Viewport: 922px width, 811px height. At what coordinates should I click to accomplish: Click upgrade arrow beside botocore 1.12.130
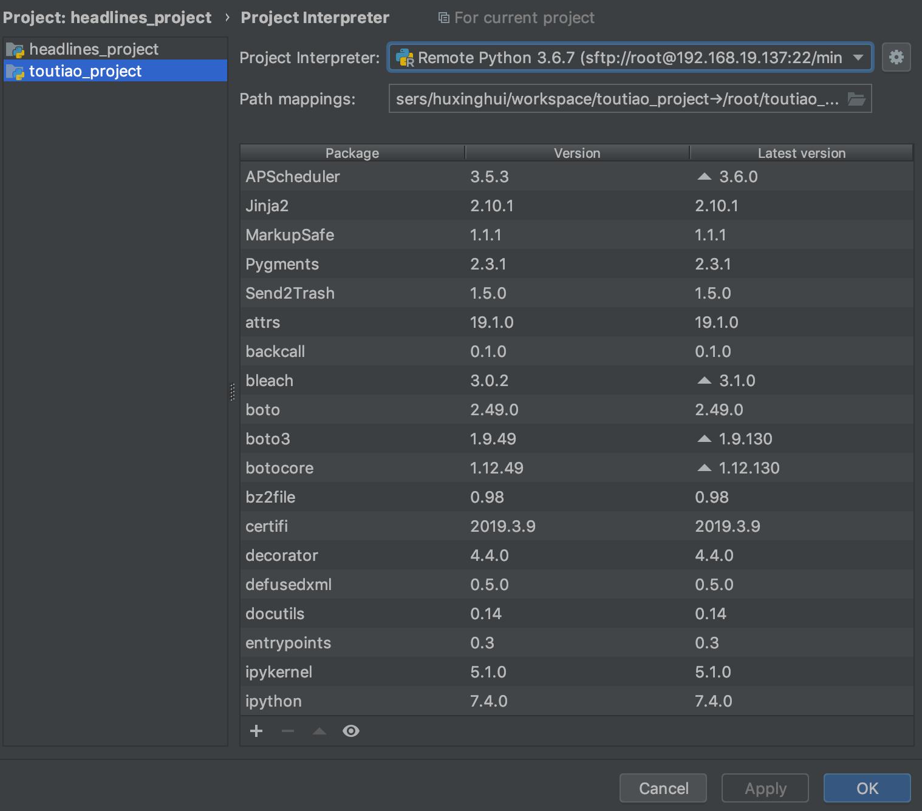pyautogui.click(x=704, y=468)
